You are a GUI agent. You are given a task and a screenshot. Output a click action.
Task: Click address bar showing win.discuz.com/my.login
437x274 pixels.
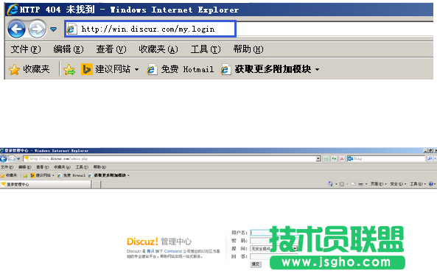tap(150, 29)
